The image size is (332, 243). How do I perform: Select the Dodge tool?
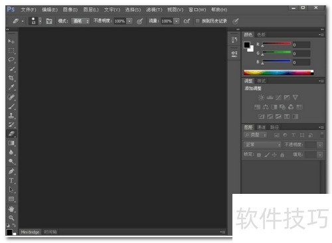pos(11,161)
